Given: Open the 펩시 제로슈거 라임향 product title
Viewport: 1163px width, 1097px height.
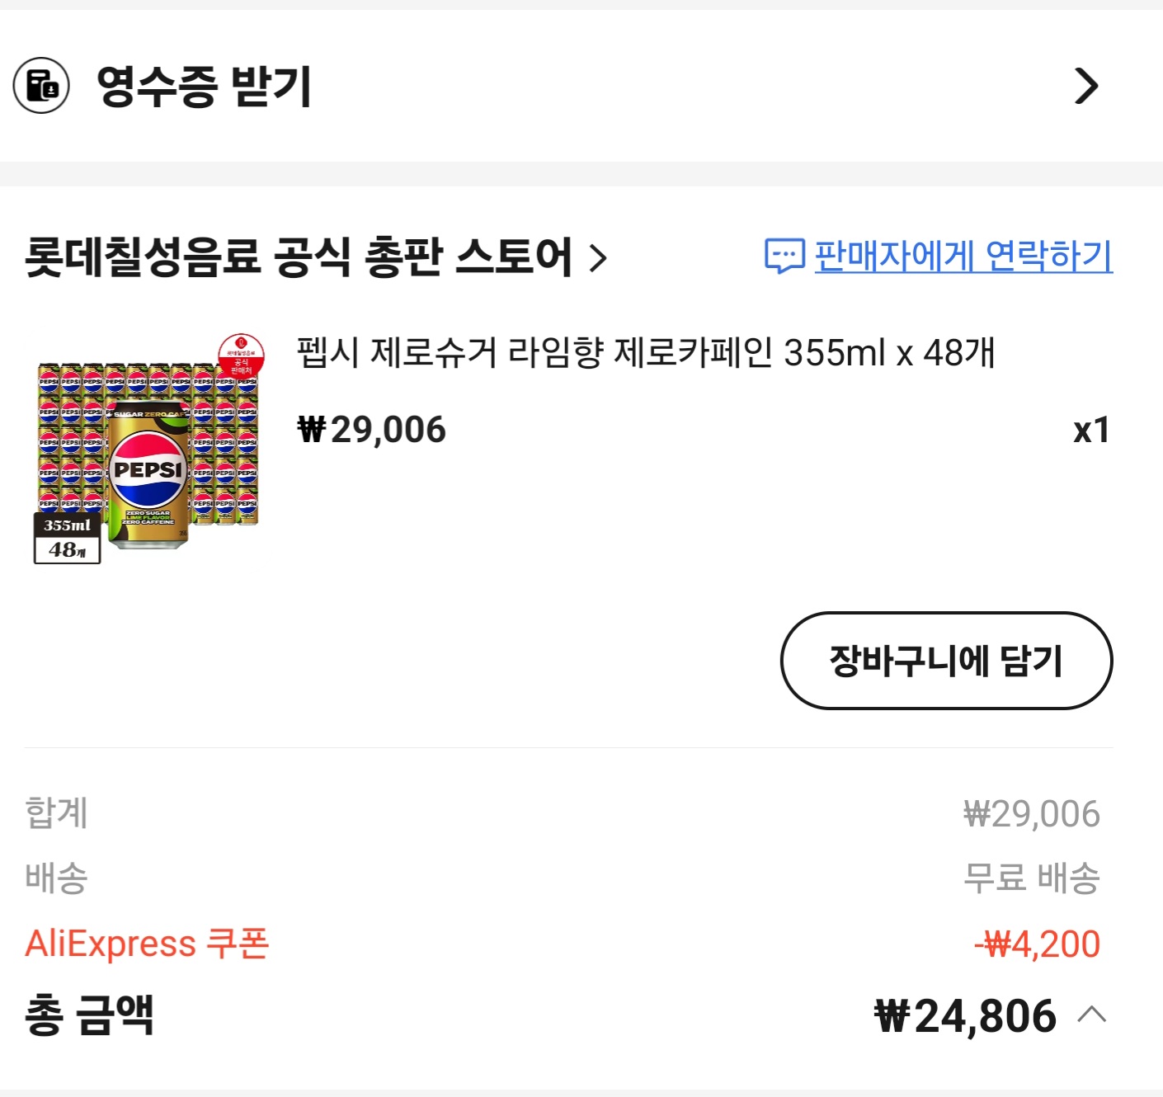Looking at the screenshot, I should tap(646, 353).
